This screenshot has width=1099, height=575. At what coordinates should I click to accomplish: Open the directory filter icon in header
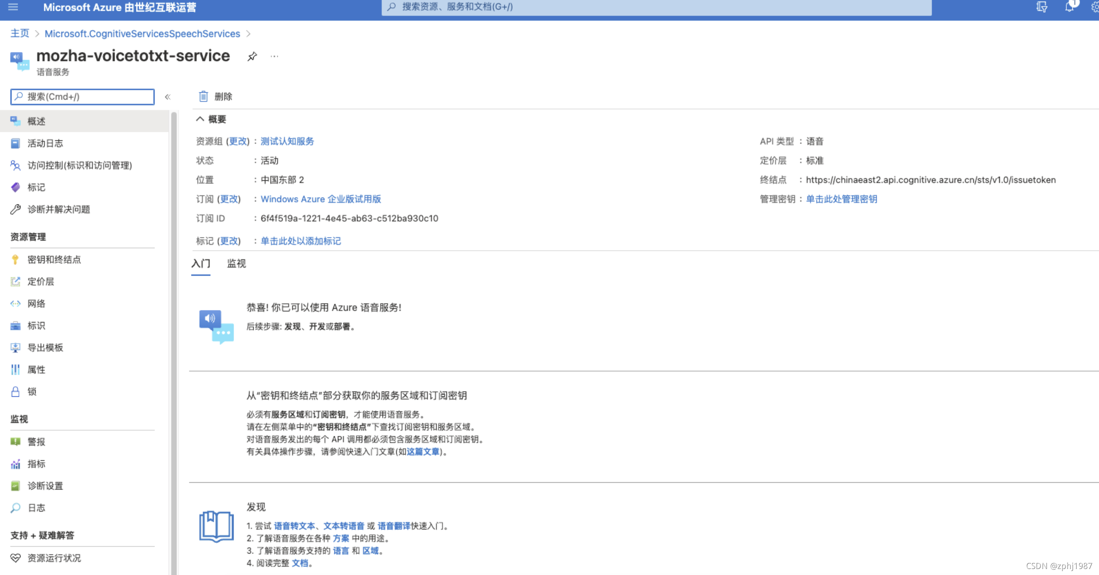pos(1041,7)
